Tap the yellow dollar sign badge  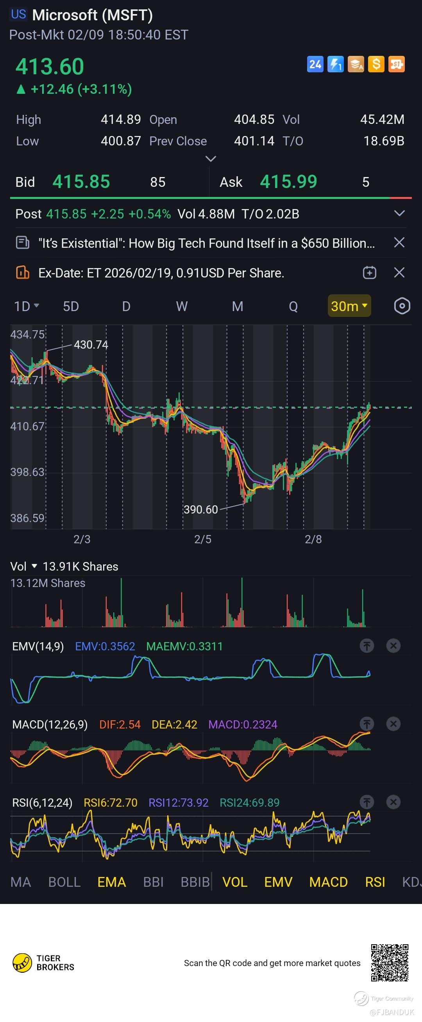click(x=376, y=64)
